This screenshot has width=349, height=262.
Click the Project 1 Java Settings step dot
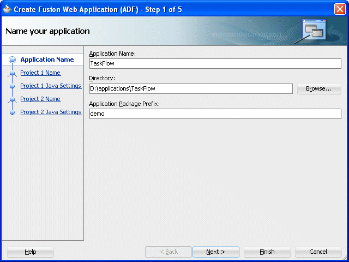pyautogui.click(x=12, y=86)
